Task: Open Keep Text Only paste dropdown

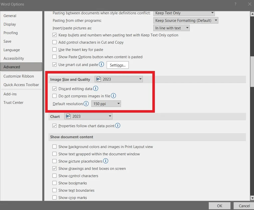Action: tap(184, 13)
